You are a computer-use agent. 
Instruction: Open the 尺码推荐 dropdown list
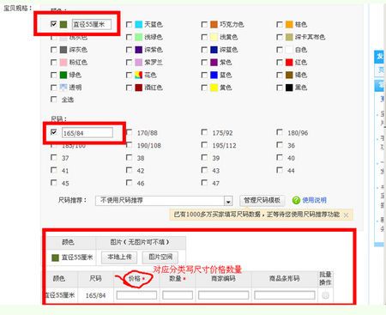[x=164, y=201]
